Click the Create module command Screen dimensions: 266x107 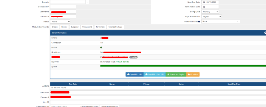[55, 27]
